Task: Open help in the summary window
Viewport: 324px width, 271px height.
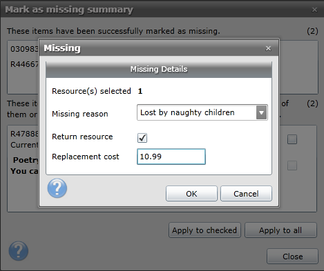Action: click(x=19, y=251)
